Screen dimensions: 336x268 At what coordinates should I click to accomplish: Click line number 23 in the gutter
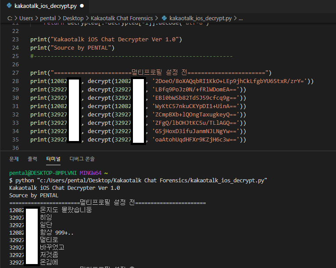[15, 40]
